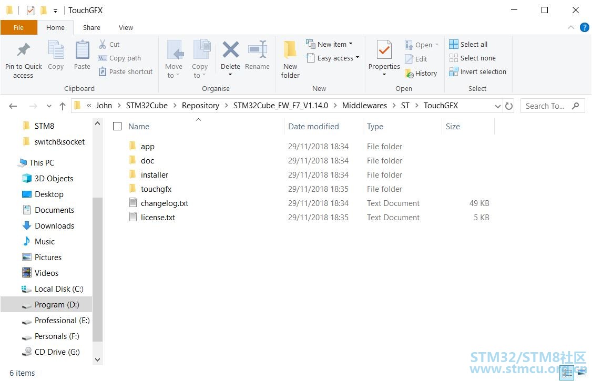Viewport: 592px width, 381px height.
Task: Click quick access Properties checkmark icon
Action: pos(30,10)
